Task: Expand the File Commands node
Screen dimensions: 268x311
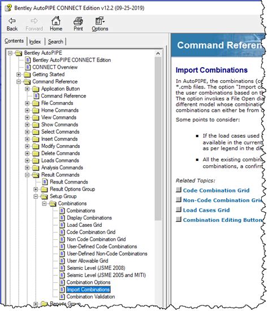Action: pyautogui.click(x=27, y=103)
